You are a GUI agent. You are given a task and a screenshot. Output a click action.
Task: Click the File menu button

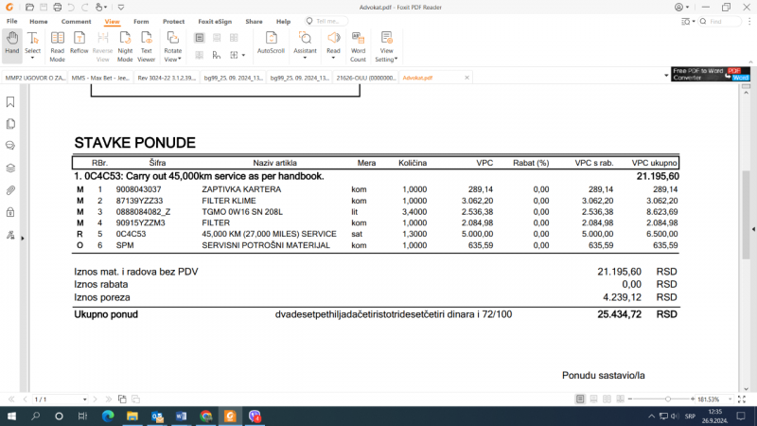pos(12,21)
